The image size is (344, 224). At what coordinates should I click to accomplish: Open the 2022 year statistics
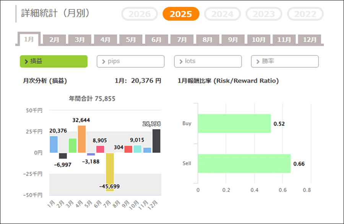[305, 14]
